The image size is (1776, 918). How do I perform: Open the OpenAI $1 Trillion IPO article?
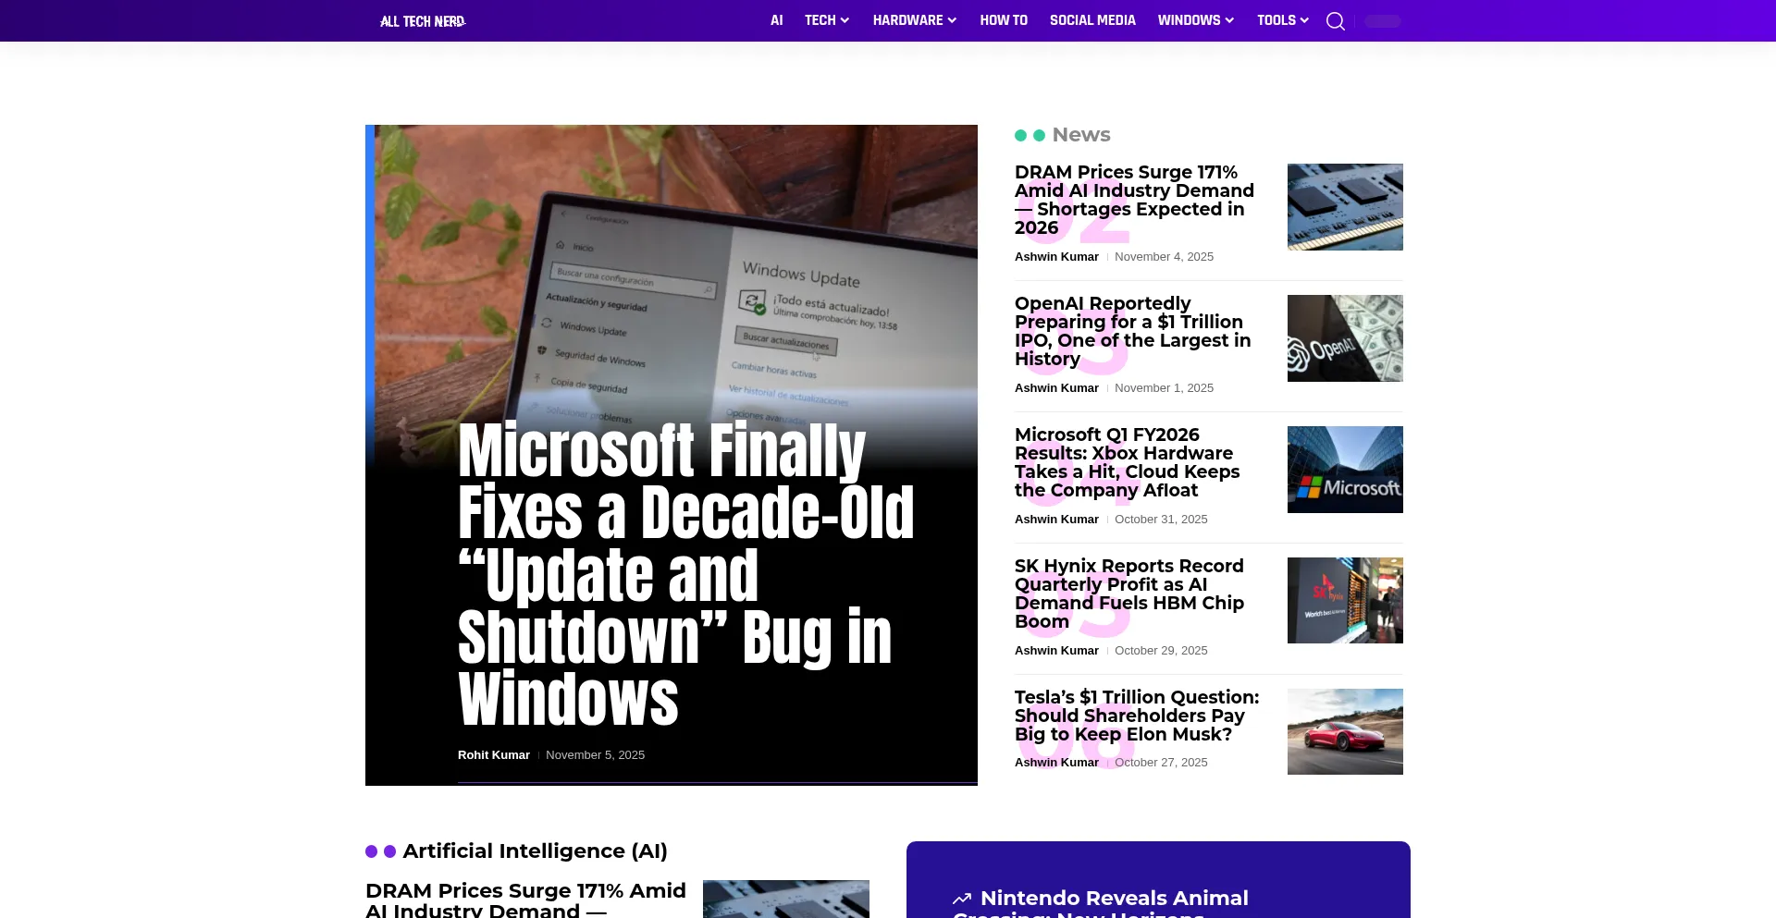pyautogui.click(x=1132, y=331)
